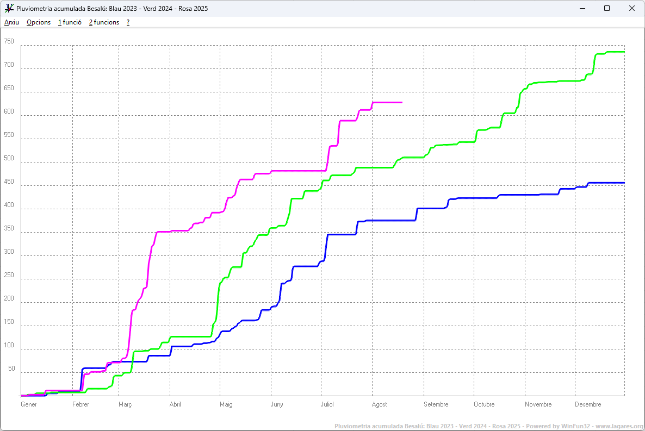Screen dimensions: 645x431
Task: Click the Gener x-axis label
Action: [29, 404]
